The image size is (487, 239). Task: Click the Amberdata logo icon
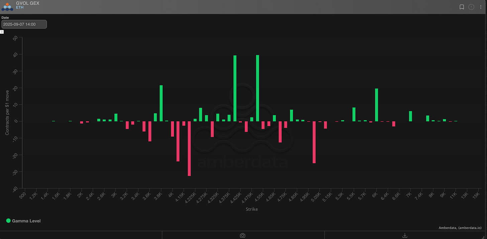[x=7, y=7]
